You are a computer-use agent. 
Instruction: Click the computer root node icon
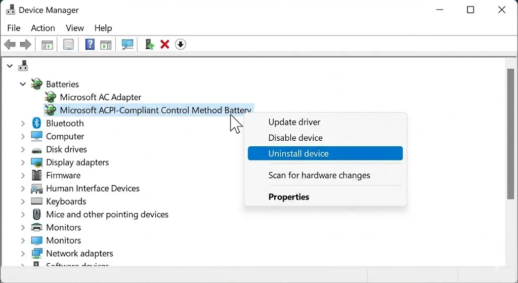point(23,65)
